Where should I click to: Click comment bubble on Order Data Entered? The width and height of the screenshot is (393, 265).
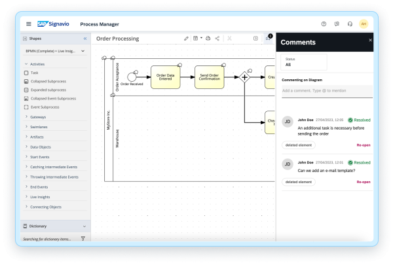[x=179, y=65]
